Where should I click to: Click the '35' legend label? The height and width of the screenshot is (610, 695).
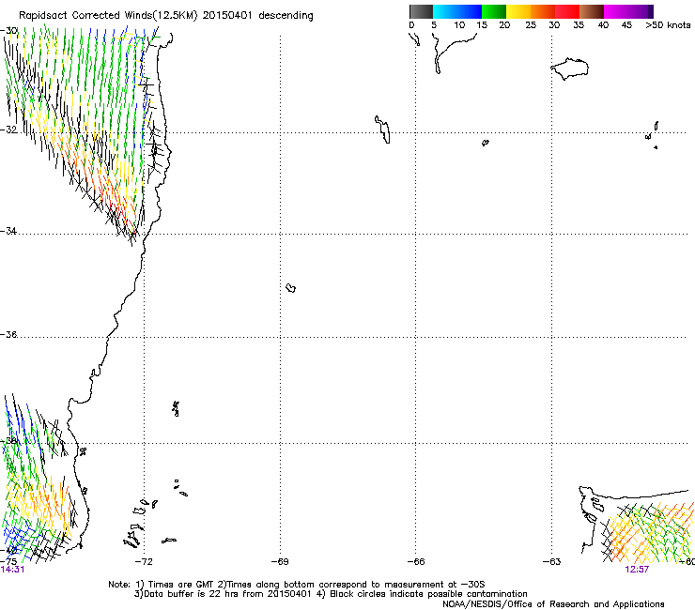point(579,25)
